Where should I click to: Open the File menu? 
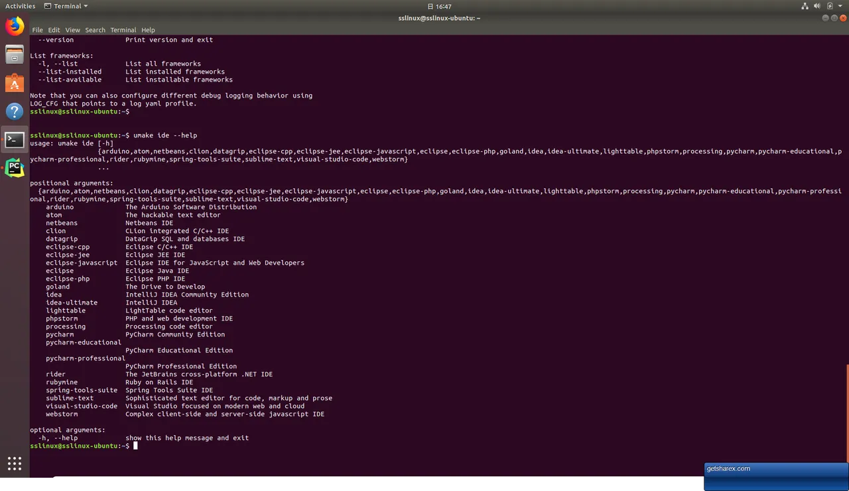(37, 30)
